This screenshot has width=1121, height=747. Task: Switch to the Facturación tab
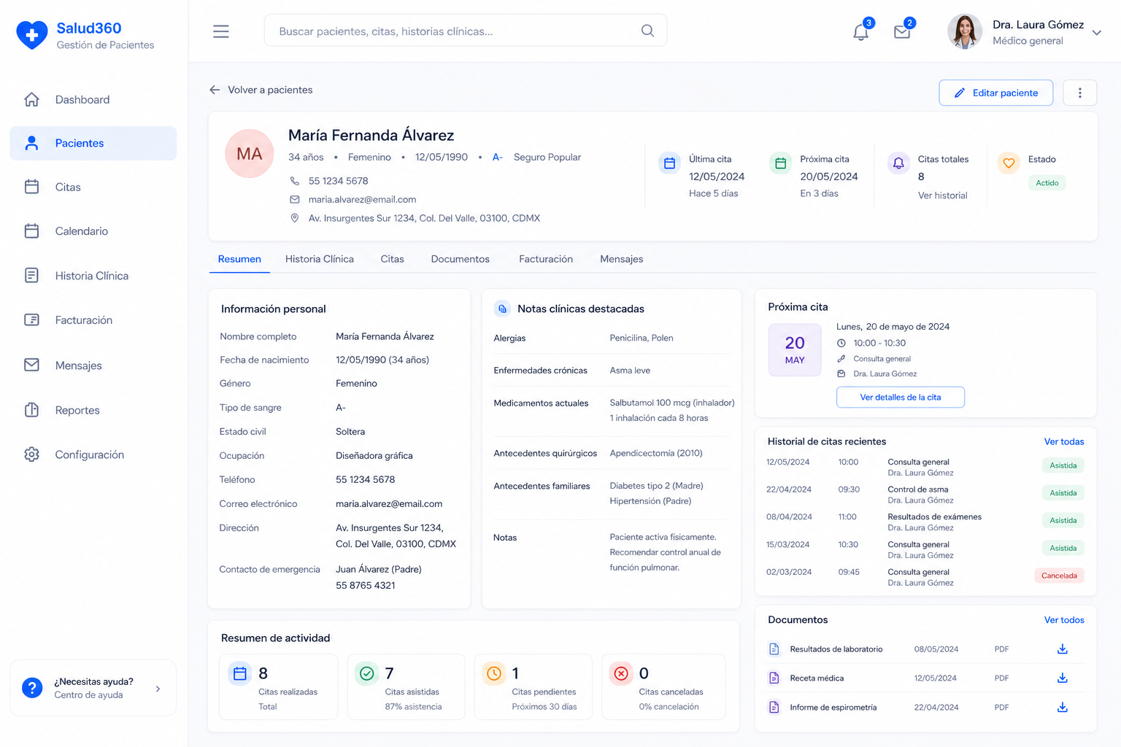(x=546, y=259)
